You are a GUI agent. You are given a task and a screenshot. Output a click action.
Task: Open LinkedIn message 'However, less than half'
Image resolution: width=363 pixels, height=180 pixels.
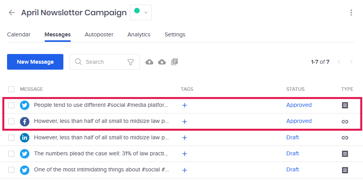101,137
